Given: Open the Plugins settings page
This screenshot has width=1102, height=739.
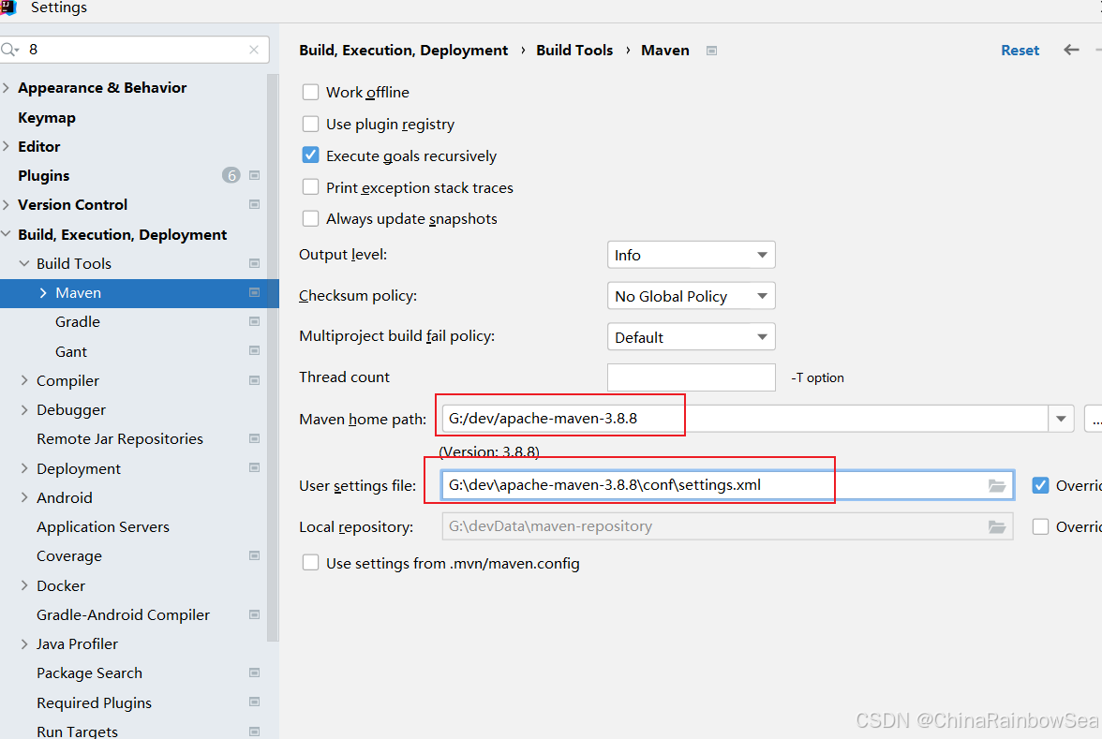Looking at the screenshot, I should 43,176.
